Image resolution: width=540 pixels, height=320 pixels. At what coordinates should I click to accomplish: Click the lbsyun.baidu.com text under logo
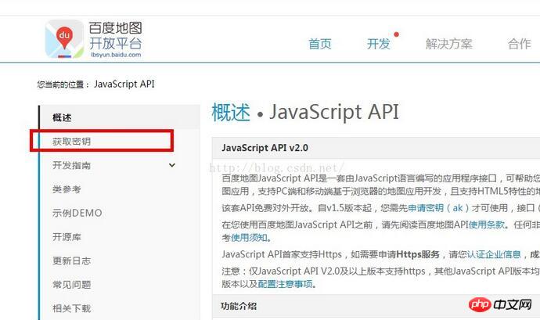116,55
